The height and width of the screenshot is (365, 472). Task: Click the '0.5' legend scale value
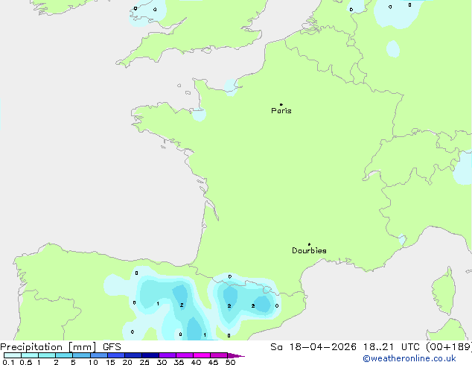pos(26,362)
